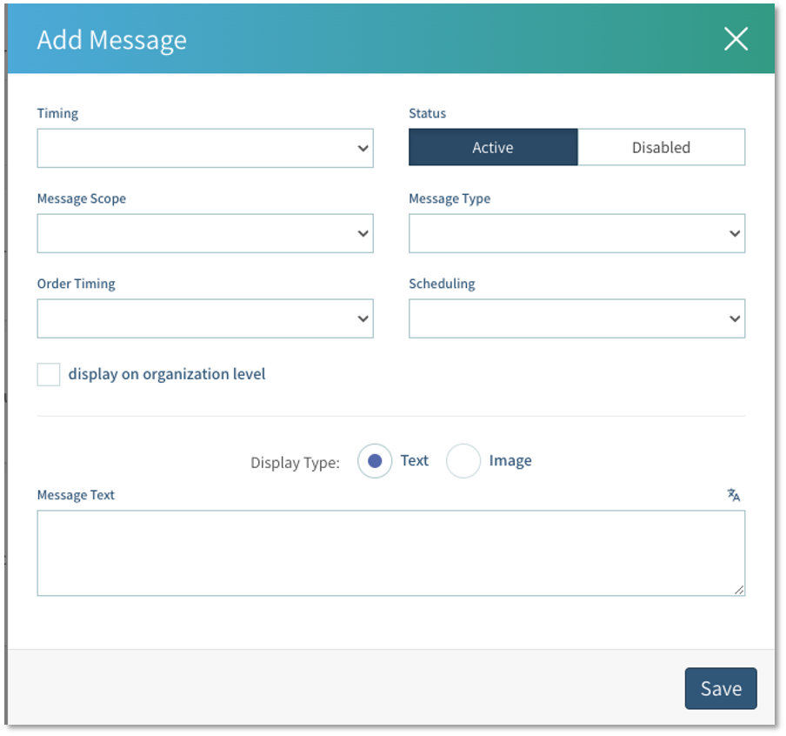
Task: Click the Add Message dialog title
Action: [111, 40]
